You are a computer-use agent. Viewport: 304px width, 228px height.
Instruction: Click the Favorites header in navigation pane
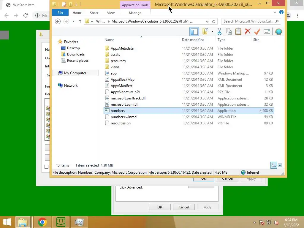click(71, 42)
